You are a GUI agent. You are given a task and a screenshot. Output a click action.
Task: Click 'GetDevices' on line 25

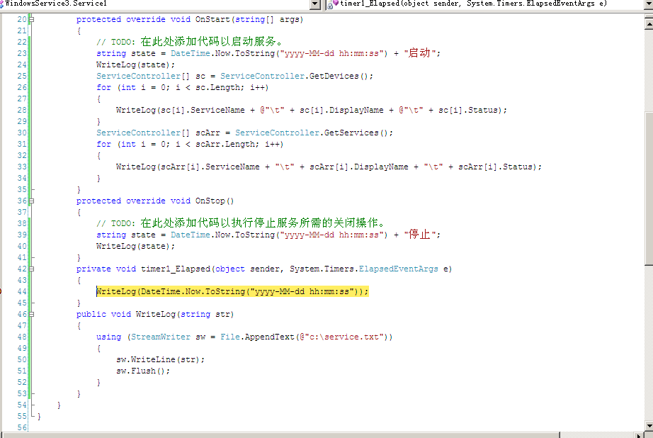(334, 76)
